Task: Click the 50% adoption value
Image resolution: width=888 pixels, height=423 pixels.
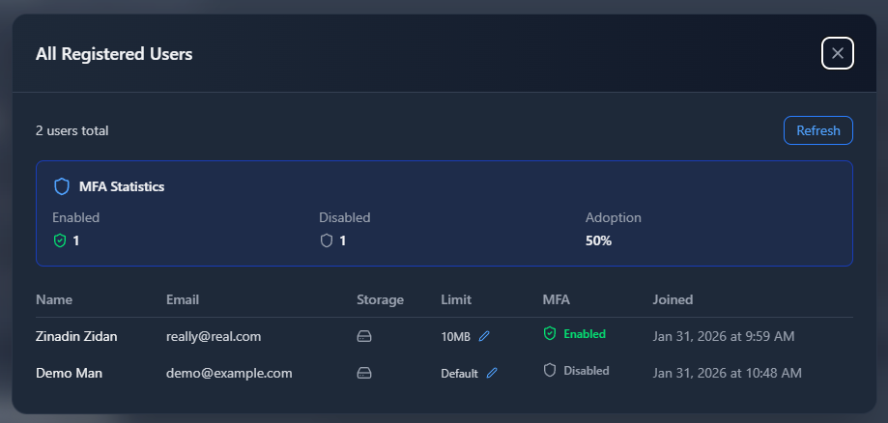Action: coord(598,240)
